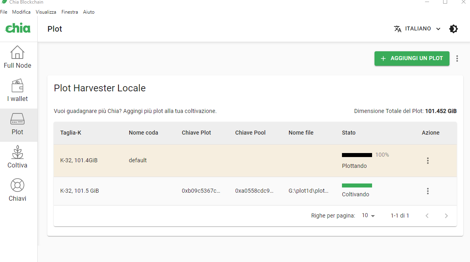Click pool key 0xa0558cdc9...
The height and width of the screenshot is (262, 470).
(x=254, y=191)
